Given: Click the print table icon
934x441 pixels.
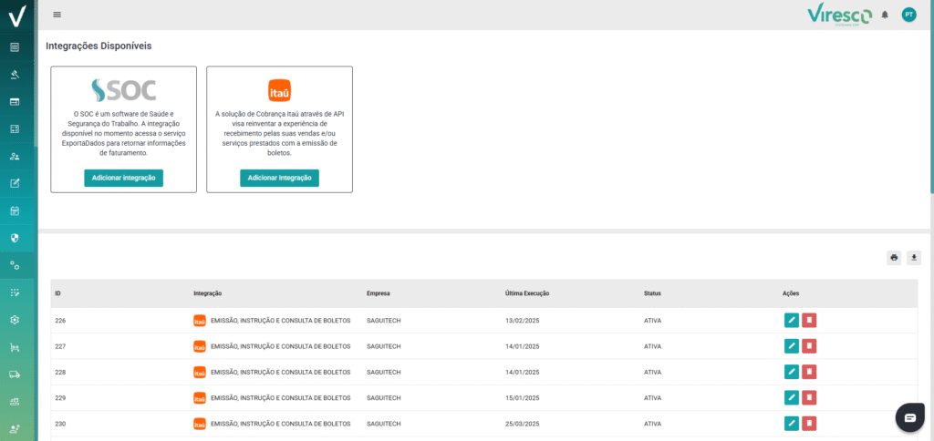Looking at the screenshot, I should [x=894, y=258].
